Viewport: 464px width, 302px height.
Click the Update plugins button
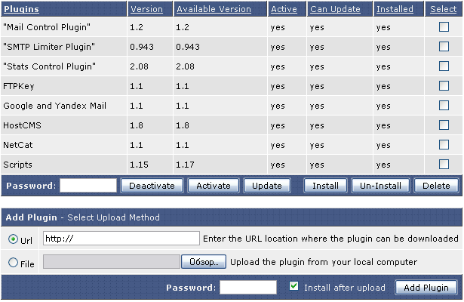(267, 185)
